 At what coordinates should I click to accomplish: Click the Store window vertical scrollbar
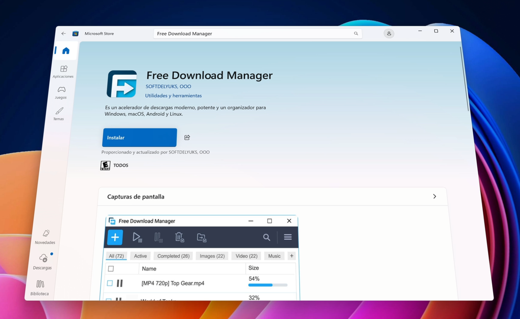(x=465, y=79)
